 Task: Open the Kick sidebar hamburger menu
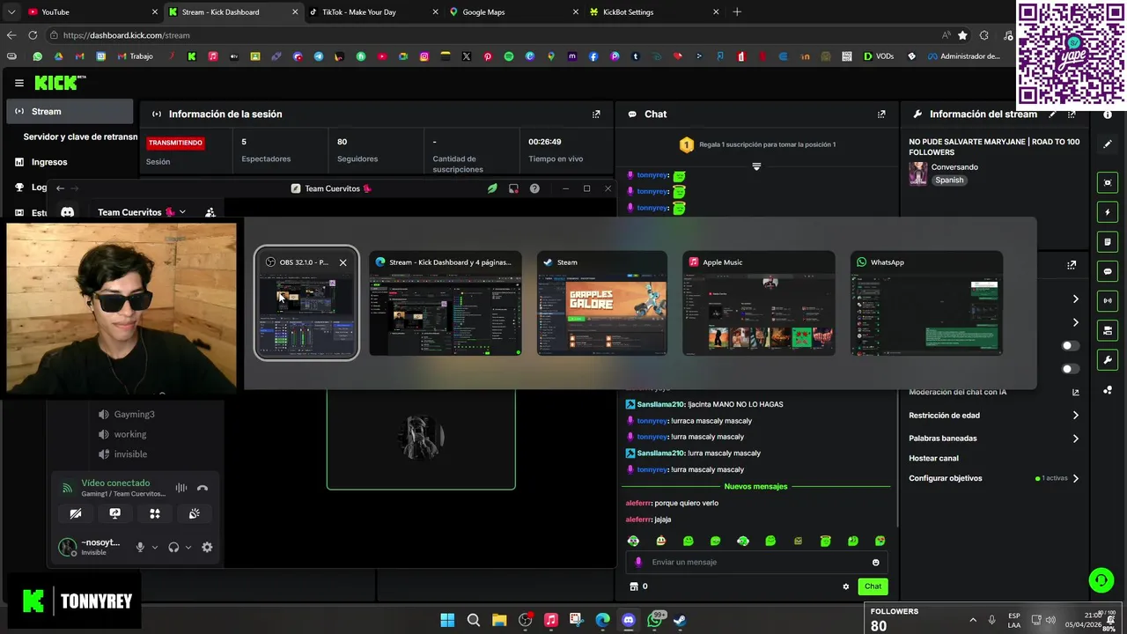[18, 83]
